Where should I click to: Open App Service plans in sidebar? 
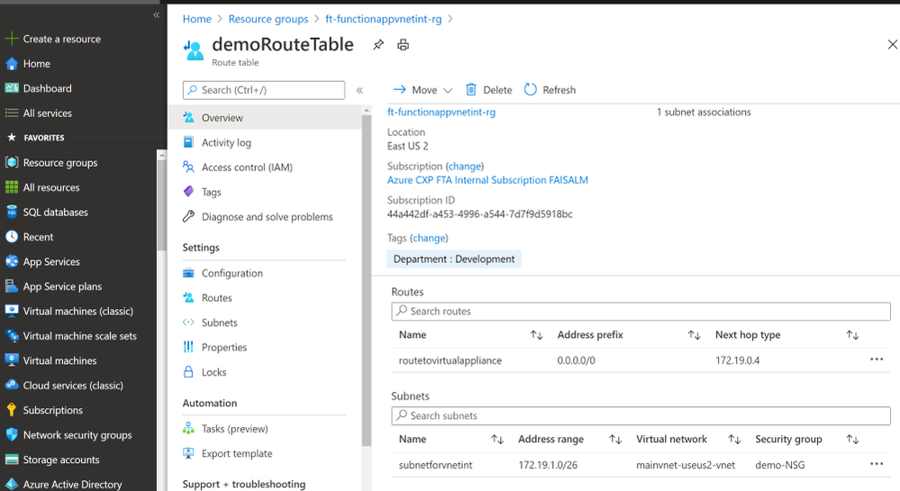(x=62, y=286)
